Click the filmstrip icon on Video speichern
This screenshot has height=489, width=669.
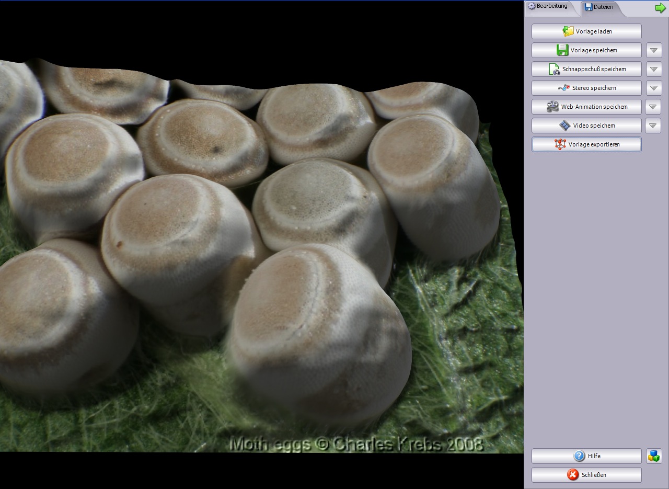tap(564, 125)
